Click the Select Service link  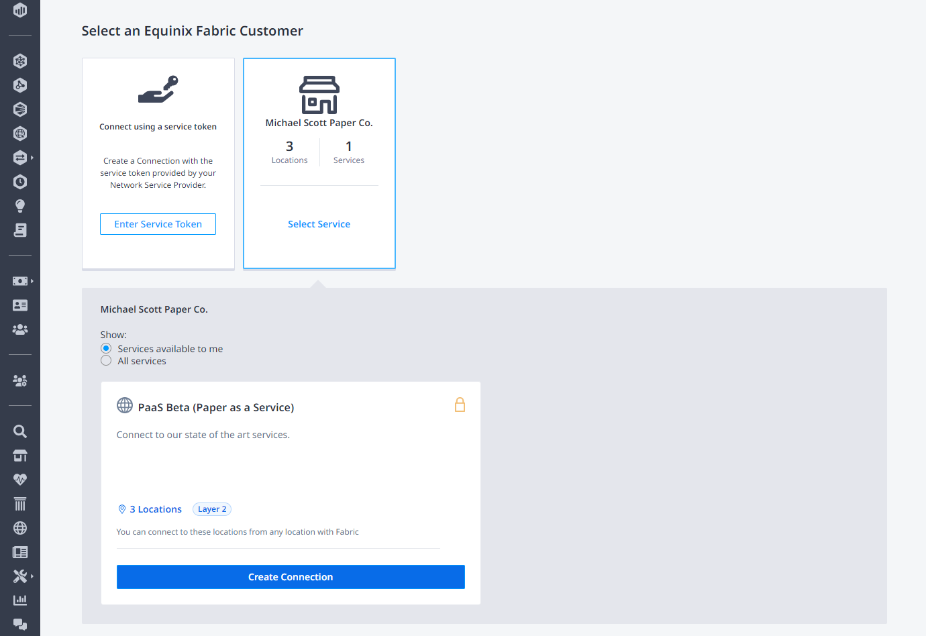(319, 224)
